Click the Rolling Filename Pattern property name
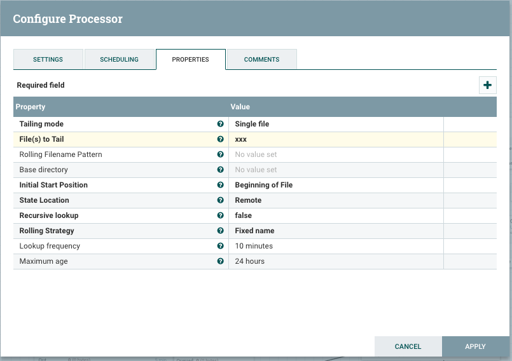 60,154
